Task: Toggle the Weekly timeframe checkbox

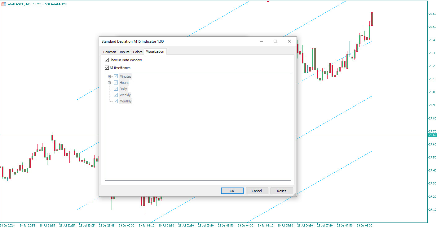Action: pyautogui.click(x=116, y=95)
